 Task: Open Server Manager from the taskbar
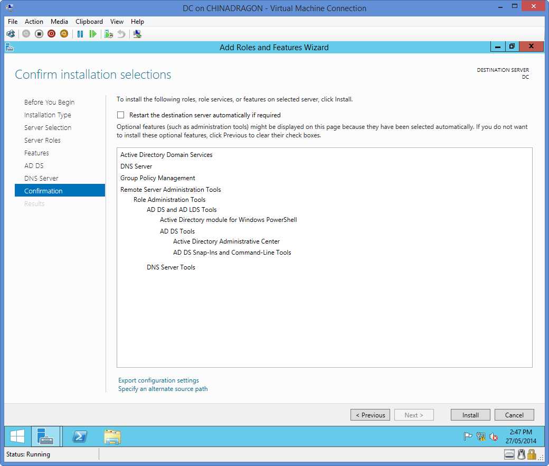coord(45,436)
